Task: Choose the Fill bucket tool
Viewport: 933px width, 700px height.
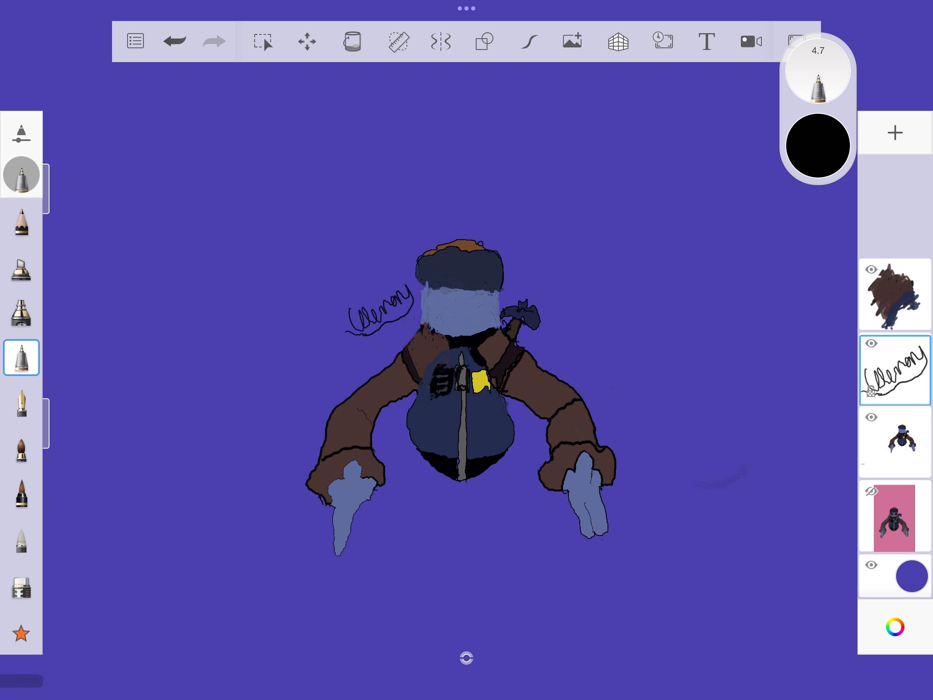Action: pyautogui.click(x=352, y=42)
